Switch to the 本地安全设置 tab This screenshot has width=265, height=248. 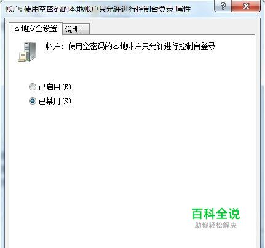(35, 28)
